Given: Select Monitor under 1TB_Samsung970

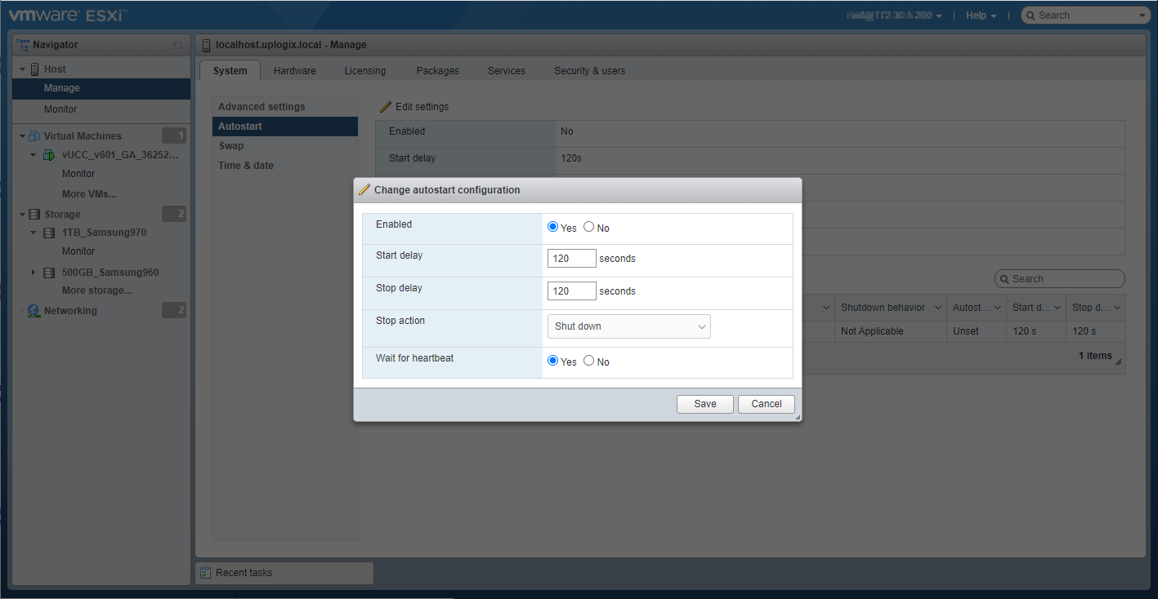Looking at the screenshot, I should pyautogui.click(x=78, y=251).
